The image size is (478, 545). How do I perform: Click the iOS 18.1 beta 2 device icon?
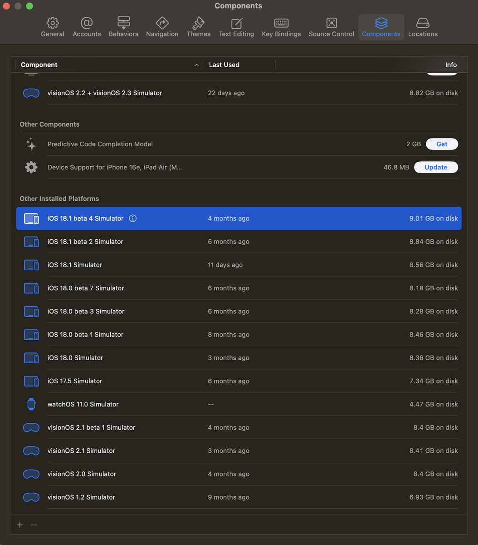31,242
